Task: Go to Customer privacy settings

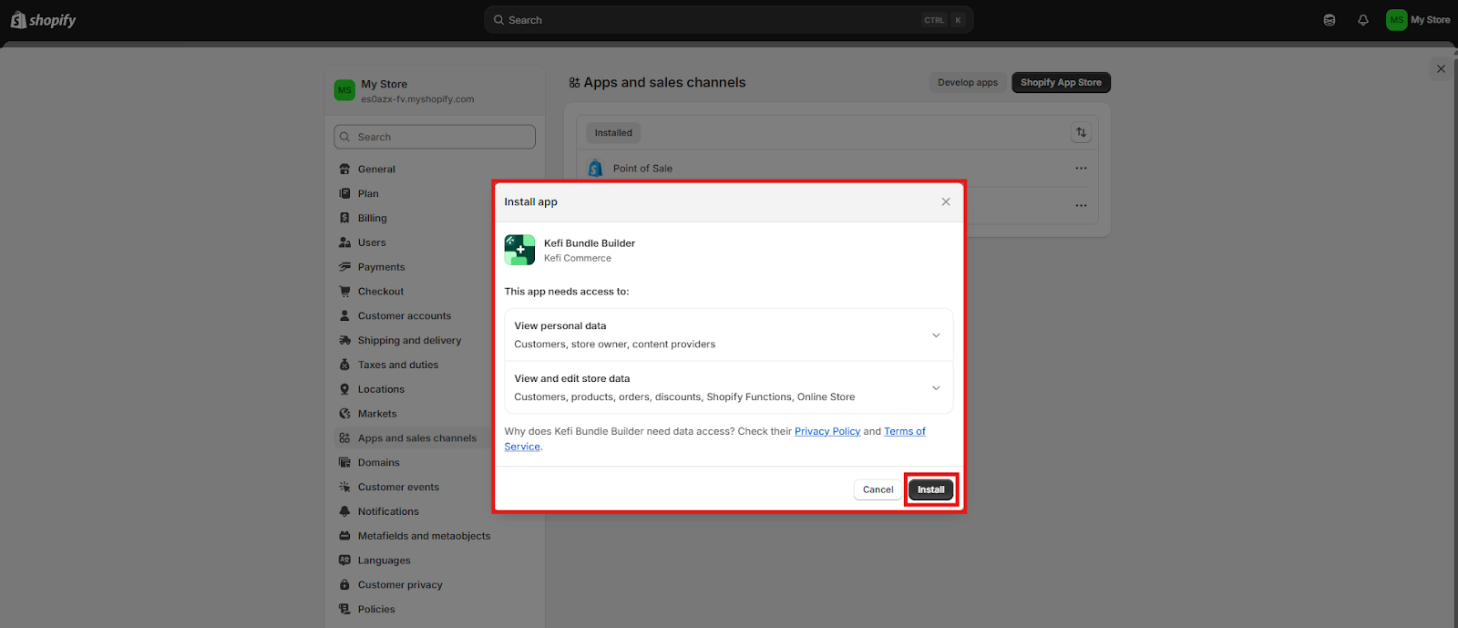Action: (400, 585)
